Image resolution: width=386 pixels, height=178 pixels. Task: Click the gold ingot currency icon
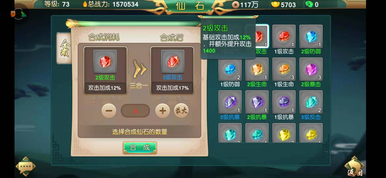point(276,4)
